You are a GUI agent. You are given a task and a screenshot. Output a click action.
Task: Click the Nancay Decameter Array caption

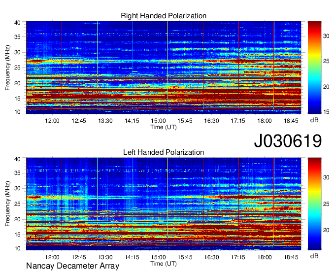coord(72,266)
